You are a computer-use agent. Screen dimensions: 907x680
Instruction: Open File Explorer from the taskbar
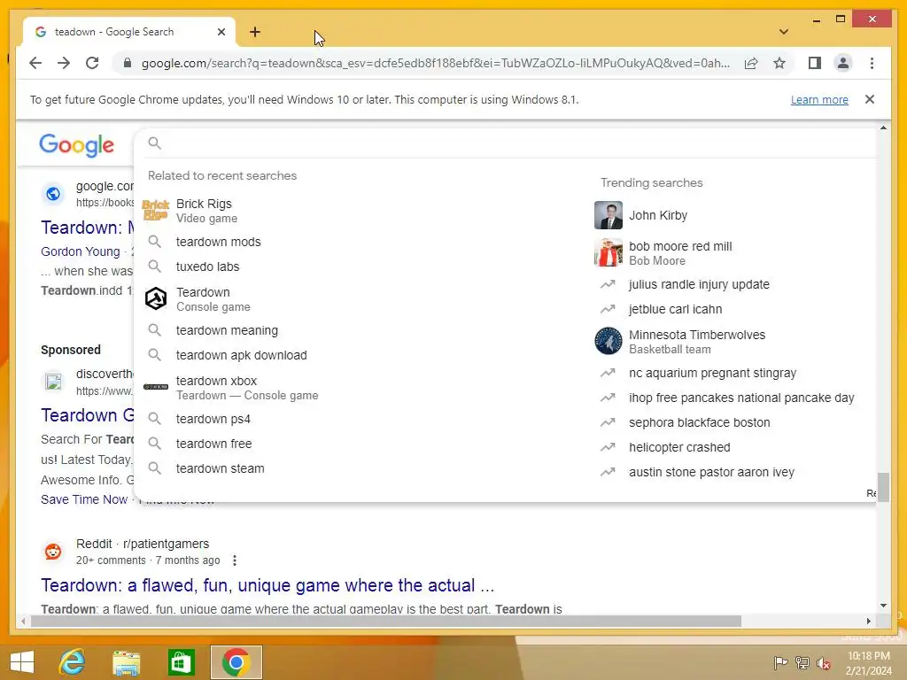click(x=126, y=662)
